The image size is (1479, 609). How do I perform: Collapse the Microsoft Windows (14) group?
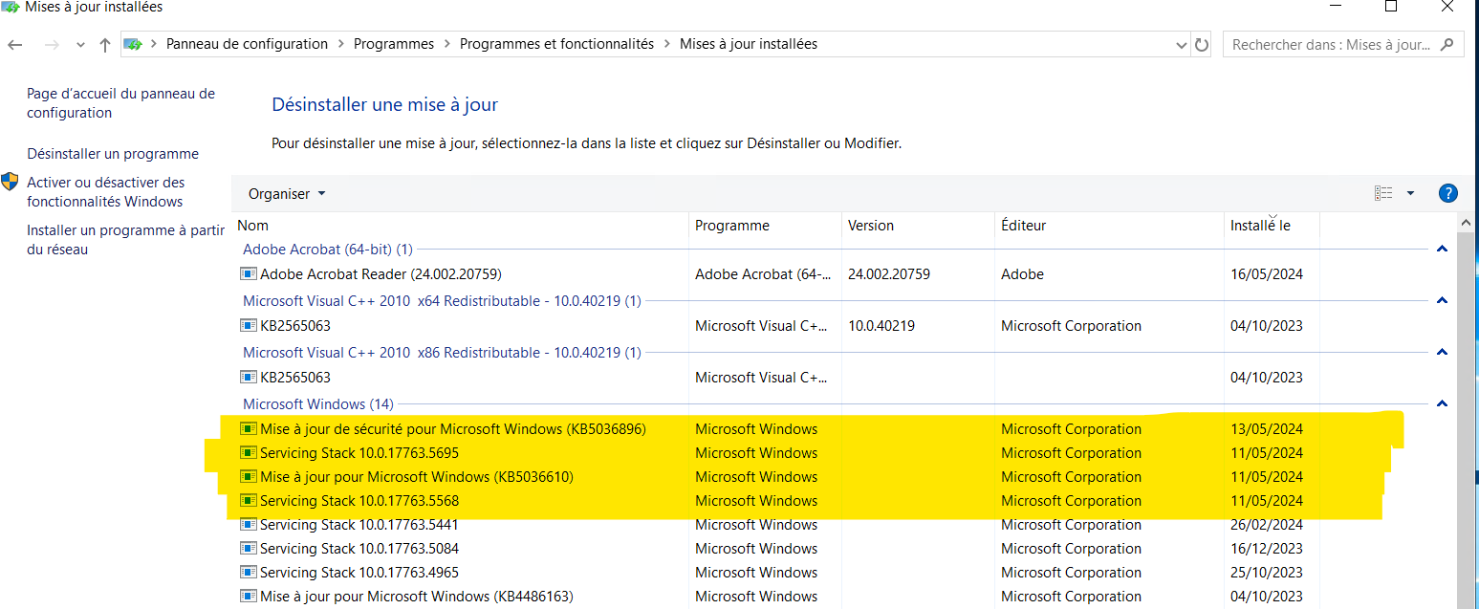coord(1442,404)
